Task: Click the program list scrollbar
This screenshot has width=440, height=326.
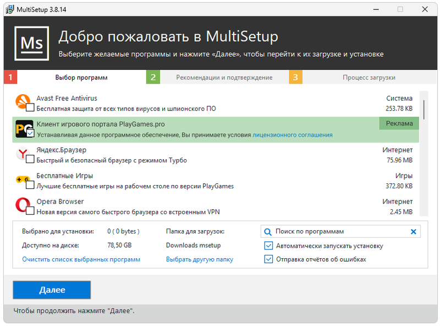Action: pos(424,108)
